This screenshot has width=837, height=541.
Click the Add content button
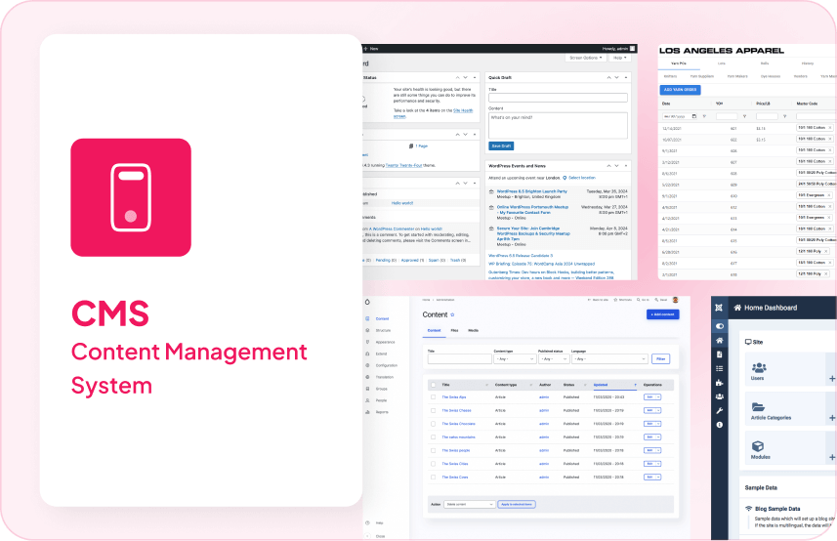tap(662, 314)
